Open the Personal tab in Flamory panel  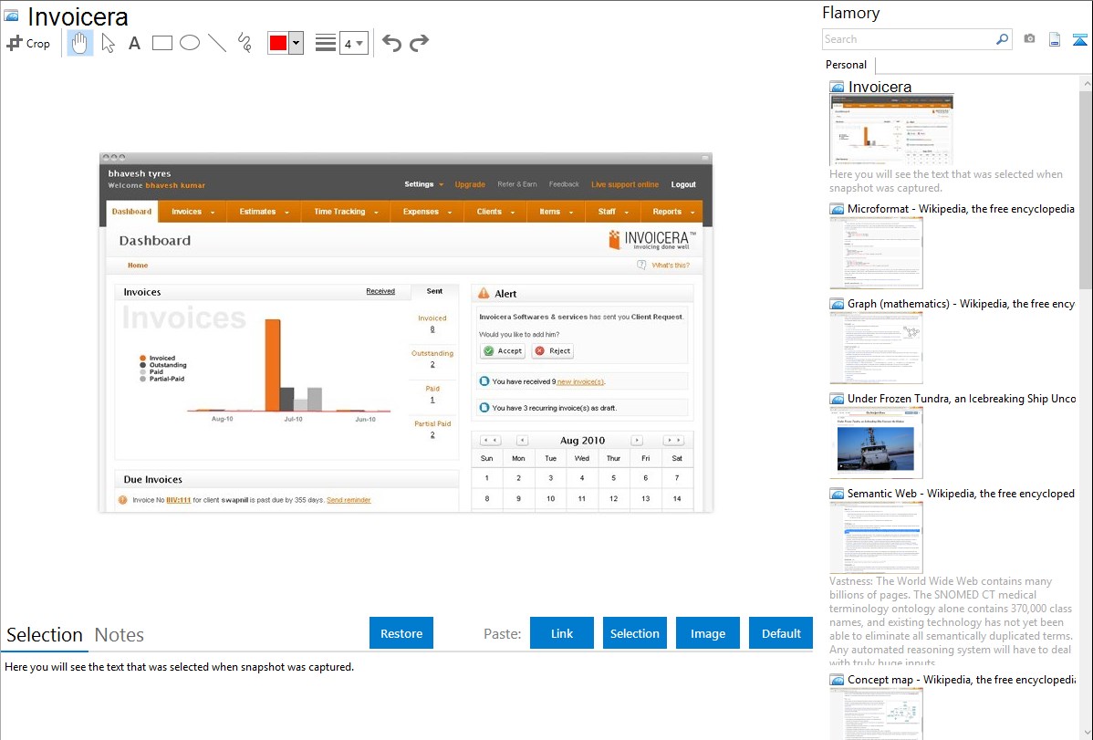[x=847, y=65]
